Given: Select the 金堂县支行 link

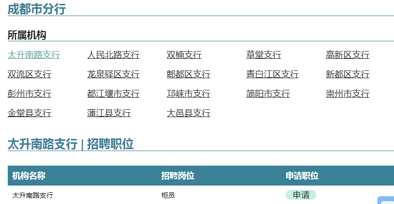Looking at the screenshot, I should [29, 113].
